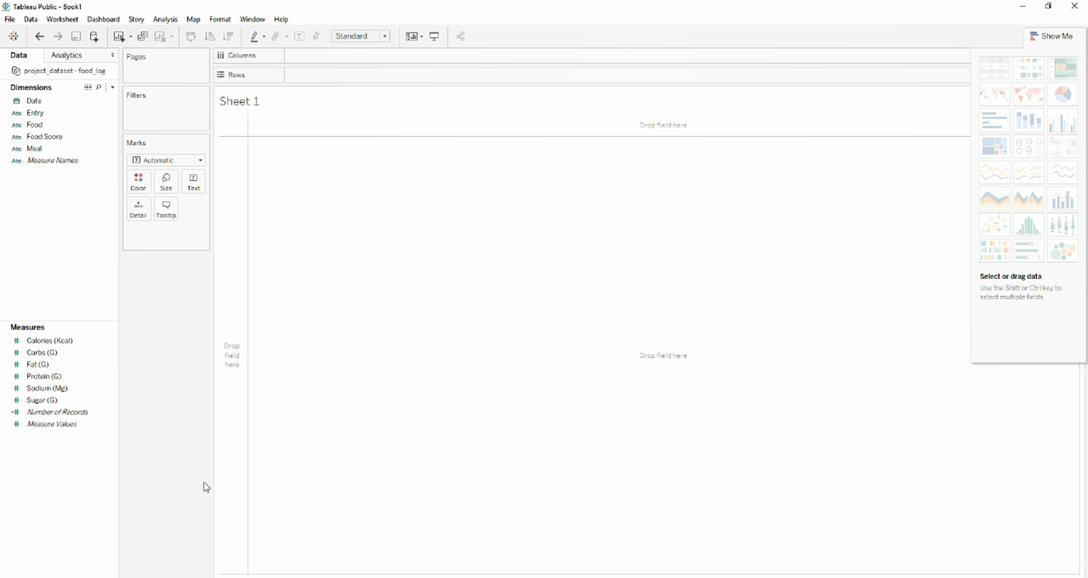Open the Dimensions pane options dropdown
Screen dimensions: 1088x578
(x=112, y=87)
